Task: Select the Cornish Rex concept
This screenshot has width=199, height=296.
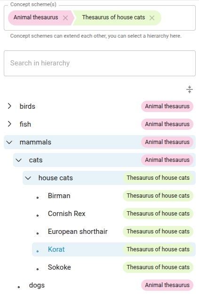Action: 67,214
